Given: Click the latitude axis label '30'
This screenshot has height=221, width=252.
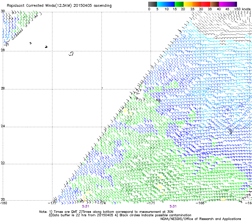Looking at the screenshot, I should pos(3,11).
